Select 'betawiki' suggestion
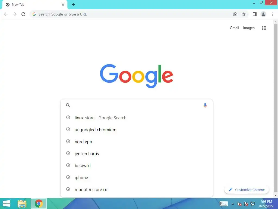 pyautogui.click(x=137, y=166)
